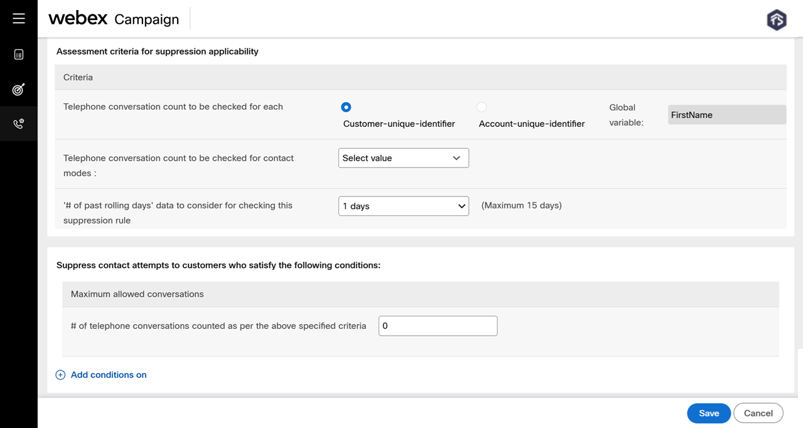The width and height of the screenshot is (803, 428).
Task: Open the 1 days rolling days dropdown
Action: (x=404, y=206)
